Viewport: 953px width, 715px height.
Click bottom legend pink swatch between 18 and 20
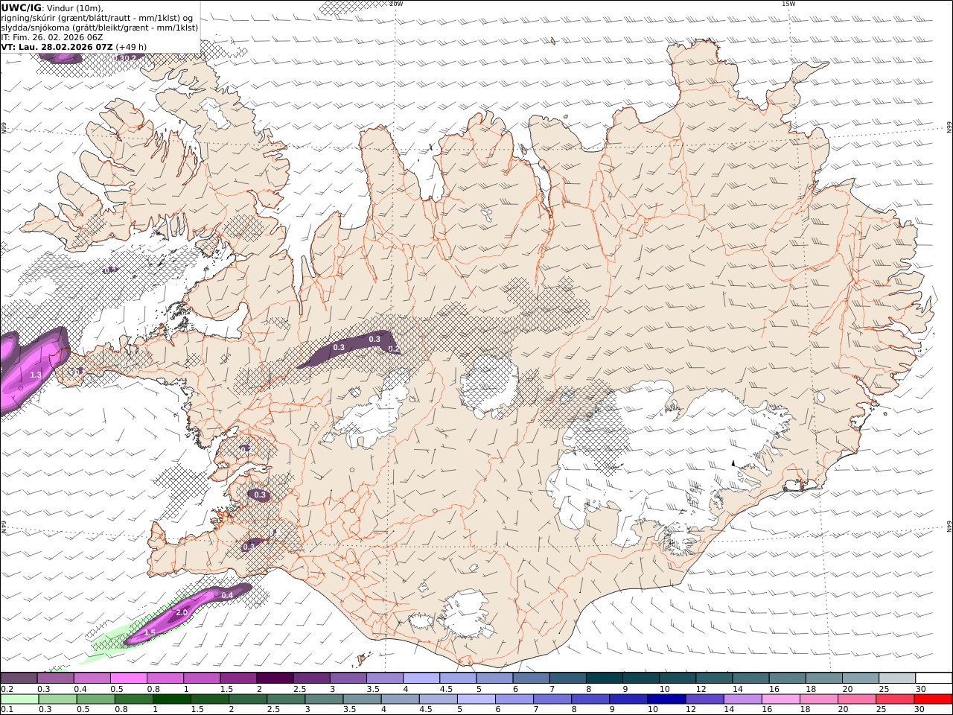click(818, 699)
